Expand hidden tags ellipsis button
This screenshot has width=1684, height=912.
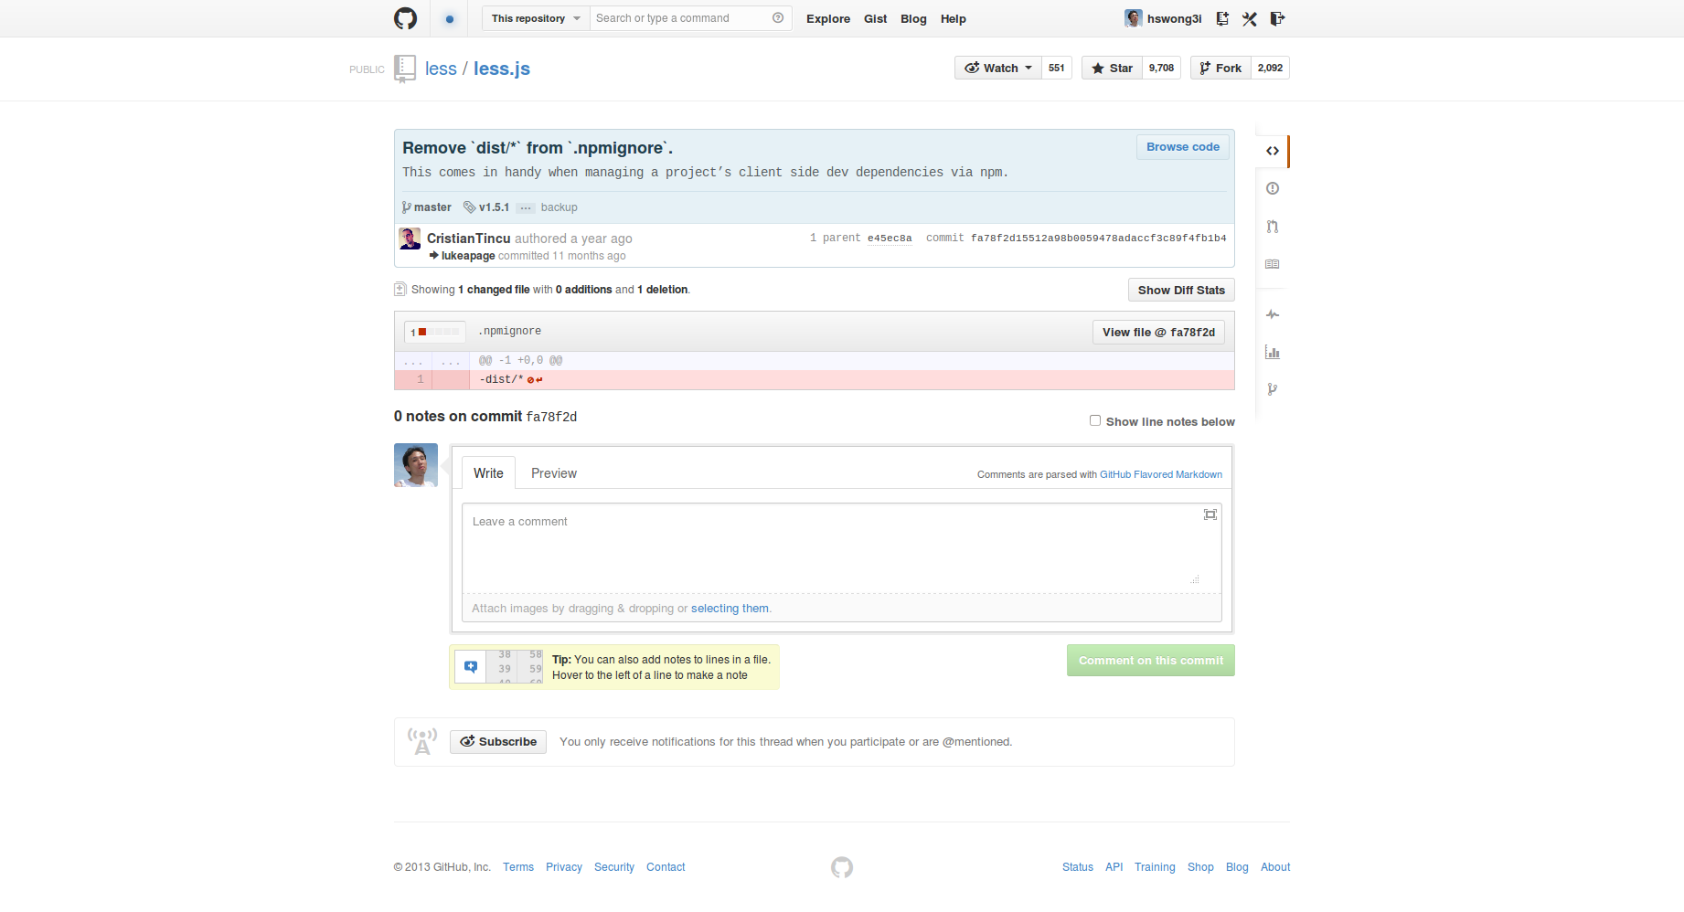click(x=526, y=208)
